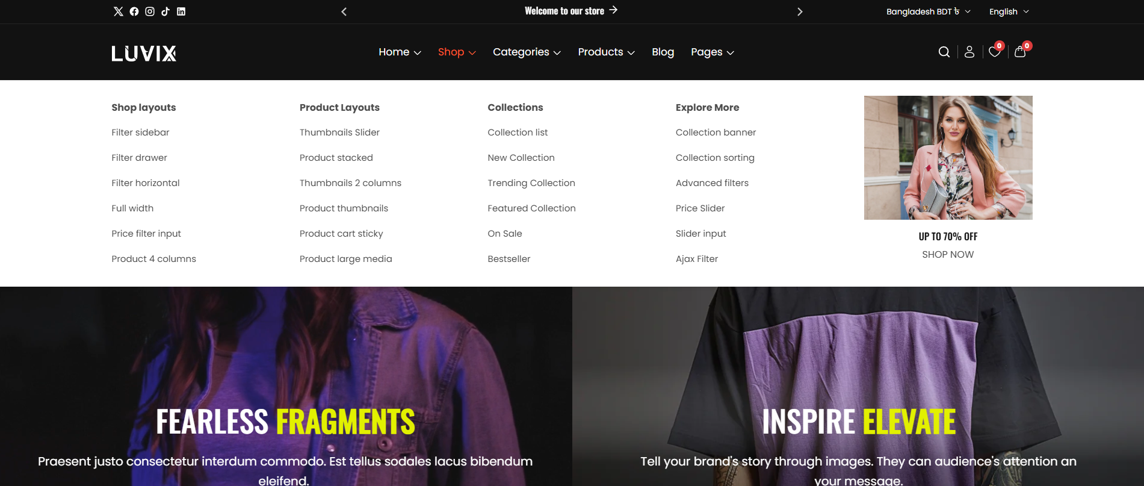Image resolution: width=1144 pixels, height=486 pixels.
Task: Open the Price Slider link
Action: pos(700,208)
